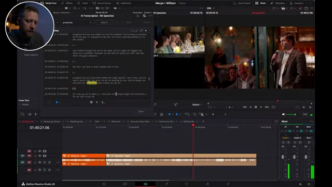Select the Ceremony Film timeline tab
This screenshot has width=332, height=187.
[x=166, y=122]
